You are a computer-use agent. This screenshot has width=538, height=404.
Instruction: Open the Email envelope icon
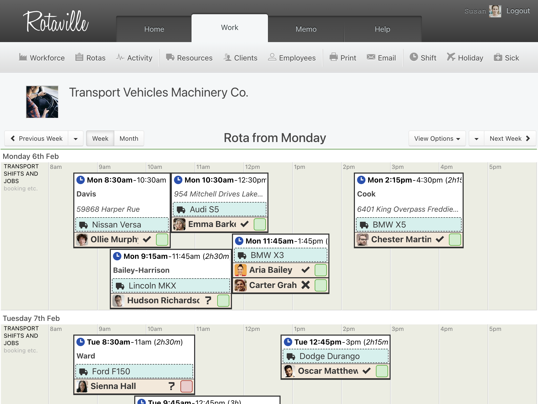coord(371,57)
